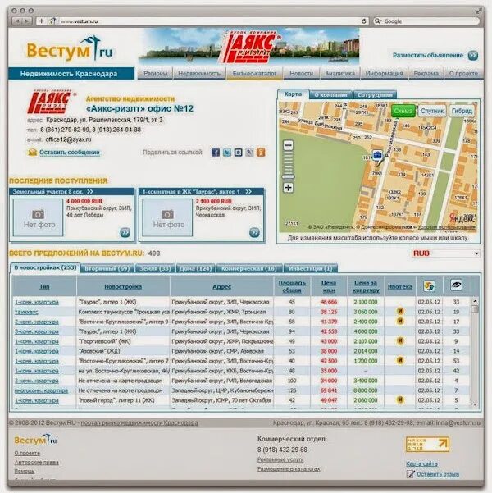Open the Аналитика menu item

pos(339,73)
